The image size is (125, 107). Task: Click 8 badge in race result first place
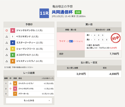coord(15,83)
